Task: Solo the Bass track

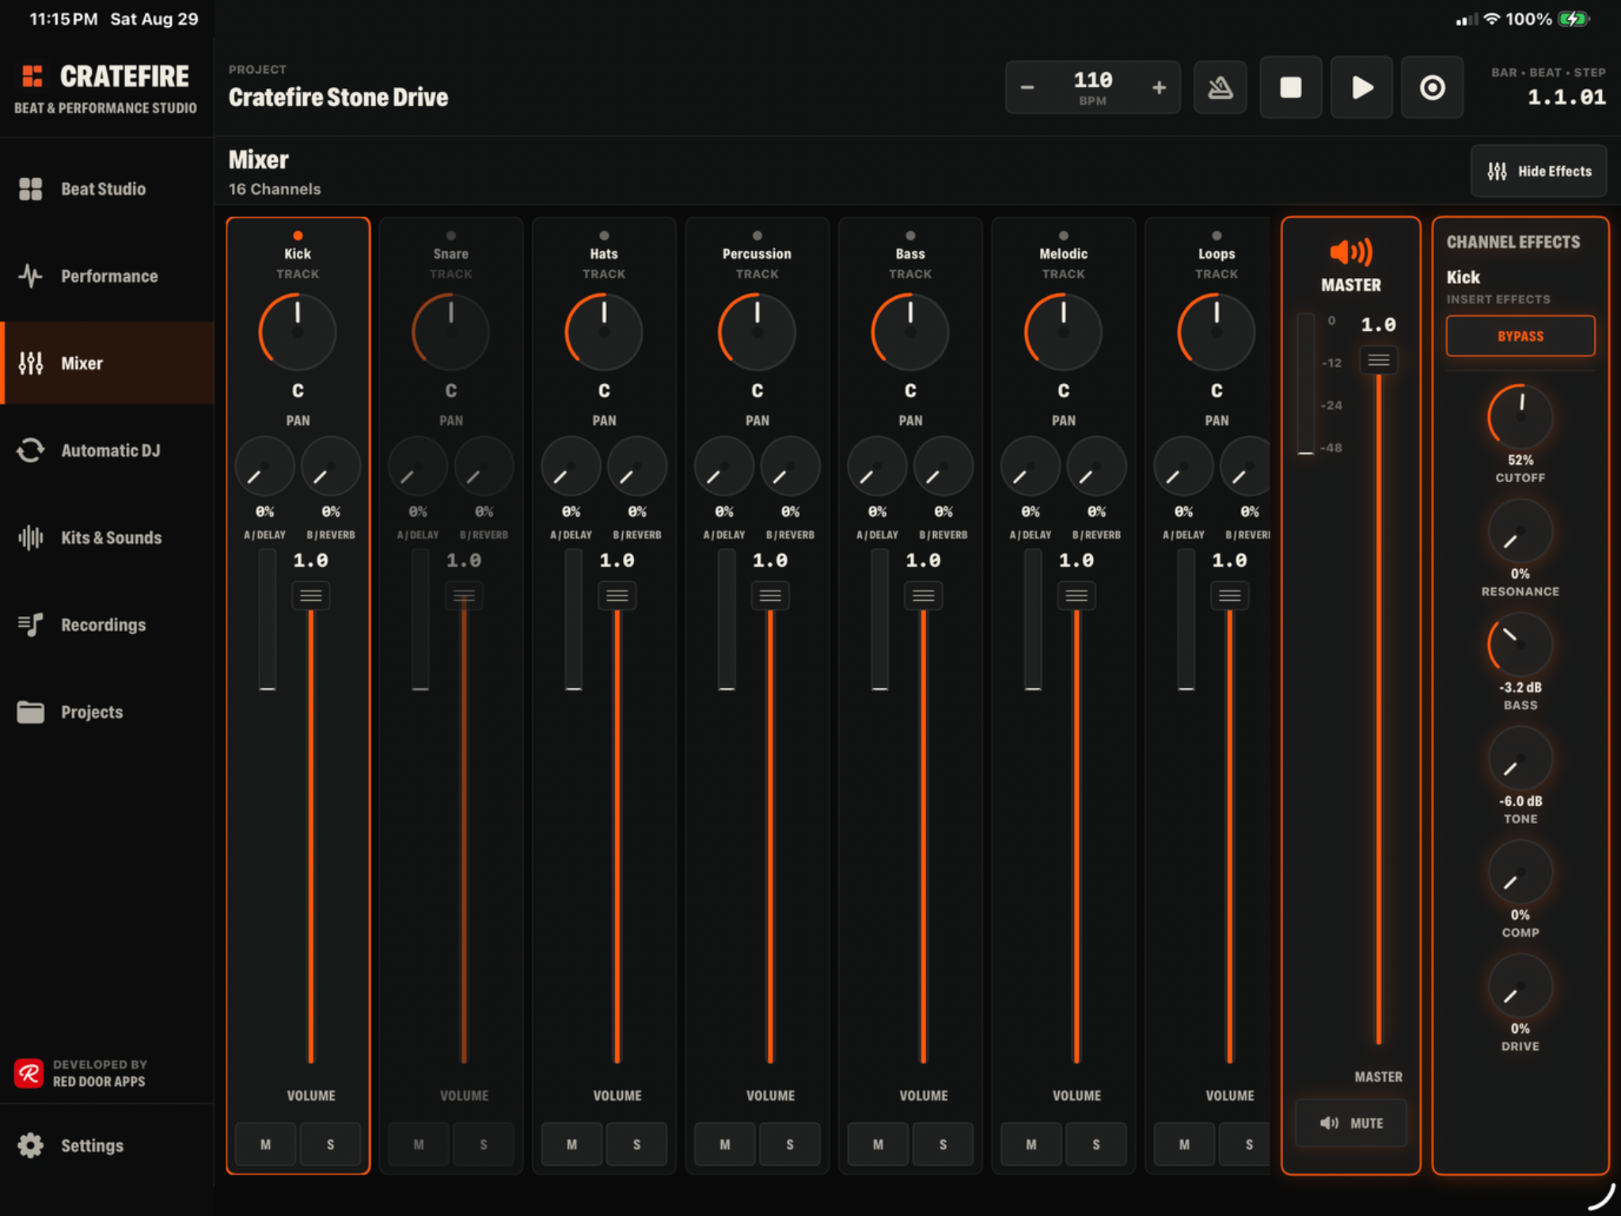Action: (943, 1144)
